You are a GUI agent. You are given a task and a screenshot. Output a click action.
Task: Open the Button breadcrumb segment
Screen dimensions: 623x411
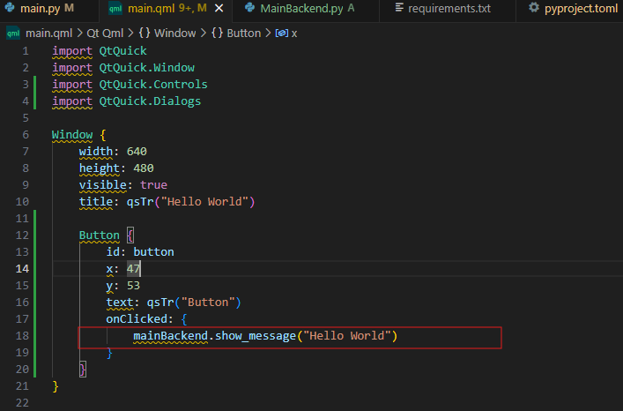pos(236,34)
